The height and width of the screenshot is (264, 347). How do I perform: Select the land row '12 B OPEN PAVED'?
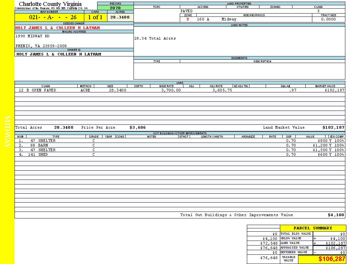37,90
